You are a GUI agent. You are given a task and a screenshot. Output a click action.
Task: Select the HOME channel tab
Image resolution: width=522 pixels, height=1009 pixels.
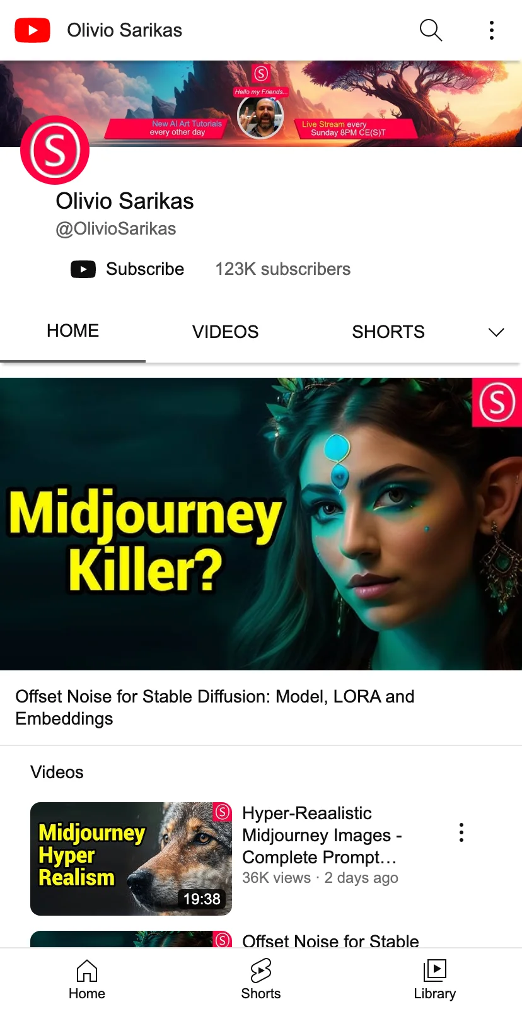[x=73, y=331]
